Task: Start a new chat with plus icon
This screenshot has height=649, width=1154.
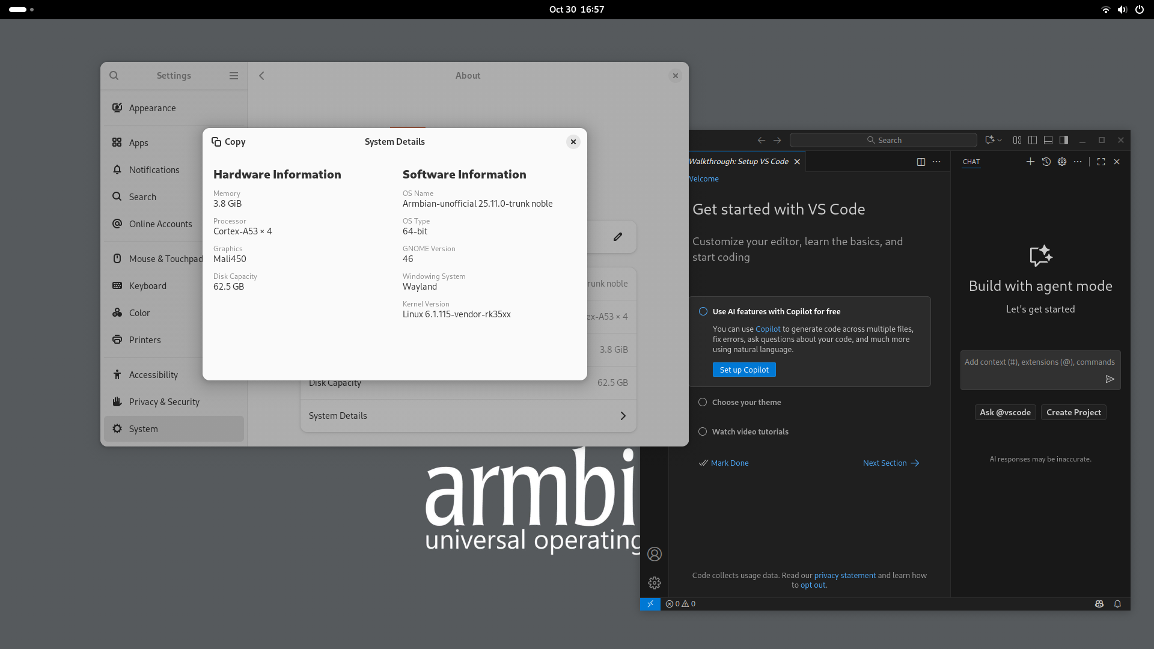Action: point(1030,162)
